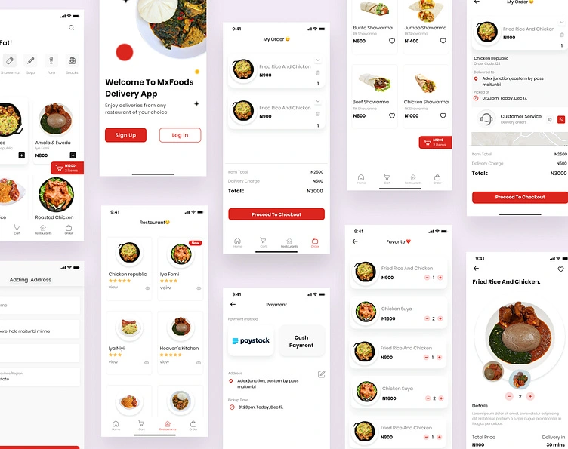
Task: Expand second Fried Rice order chevron
Action: click(x=318, y=101)
